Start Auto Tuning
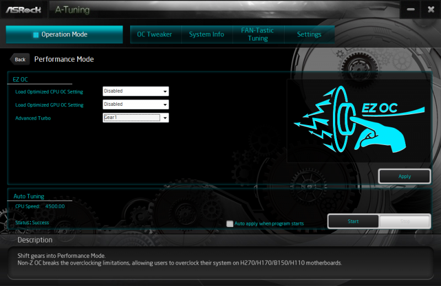 (353, 222)
